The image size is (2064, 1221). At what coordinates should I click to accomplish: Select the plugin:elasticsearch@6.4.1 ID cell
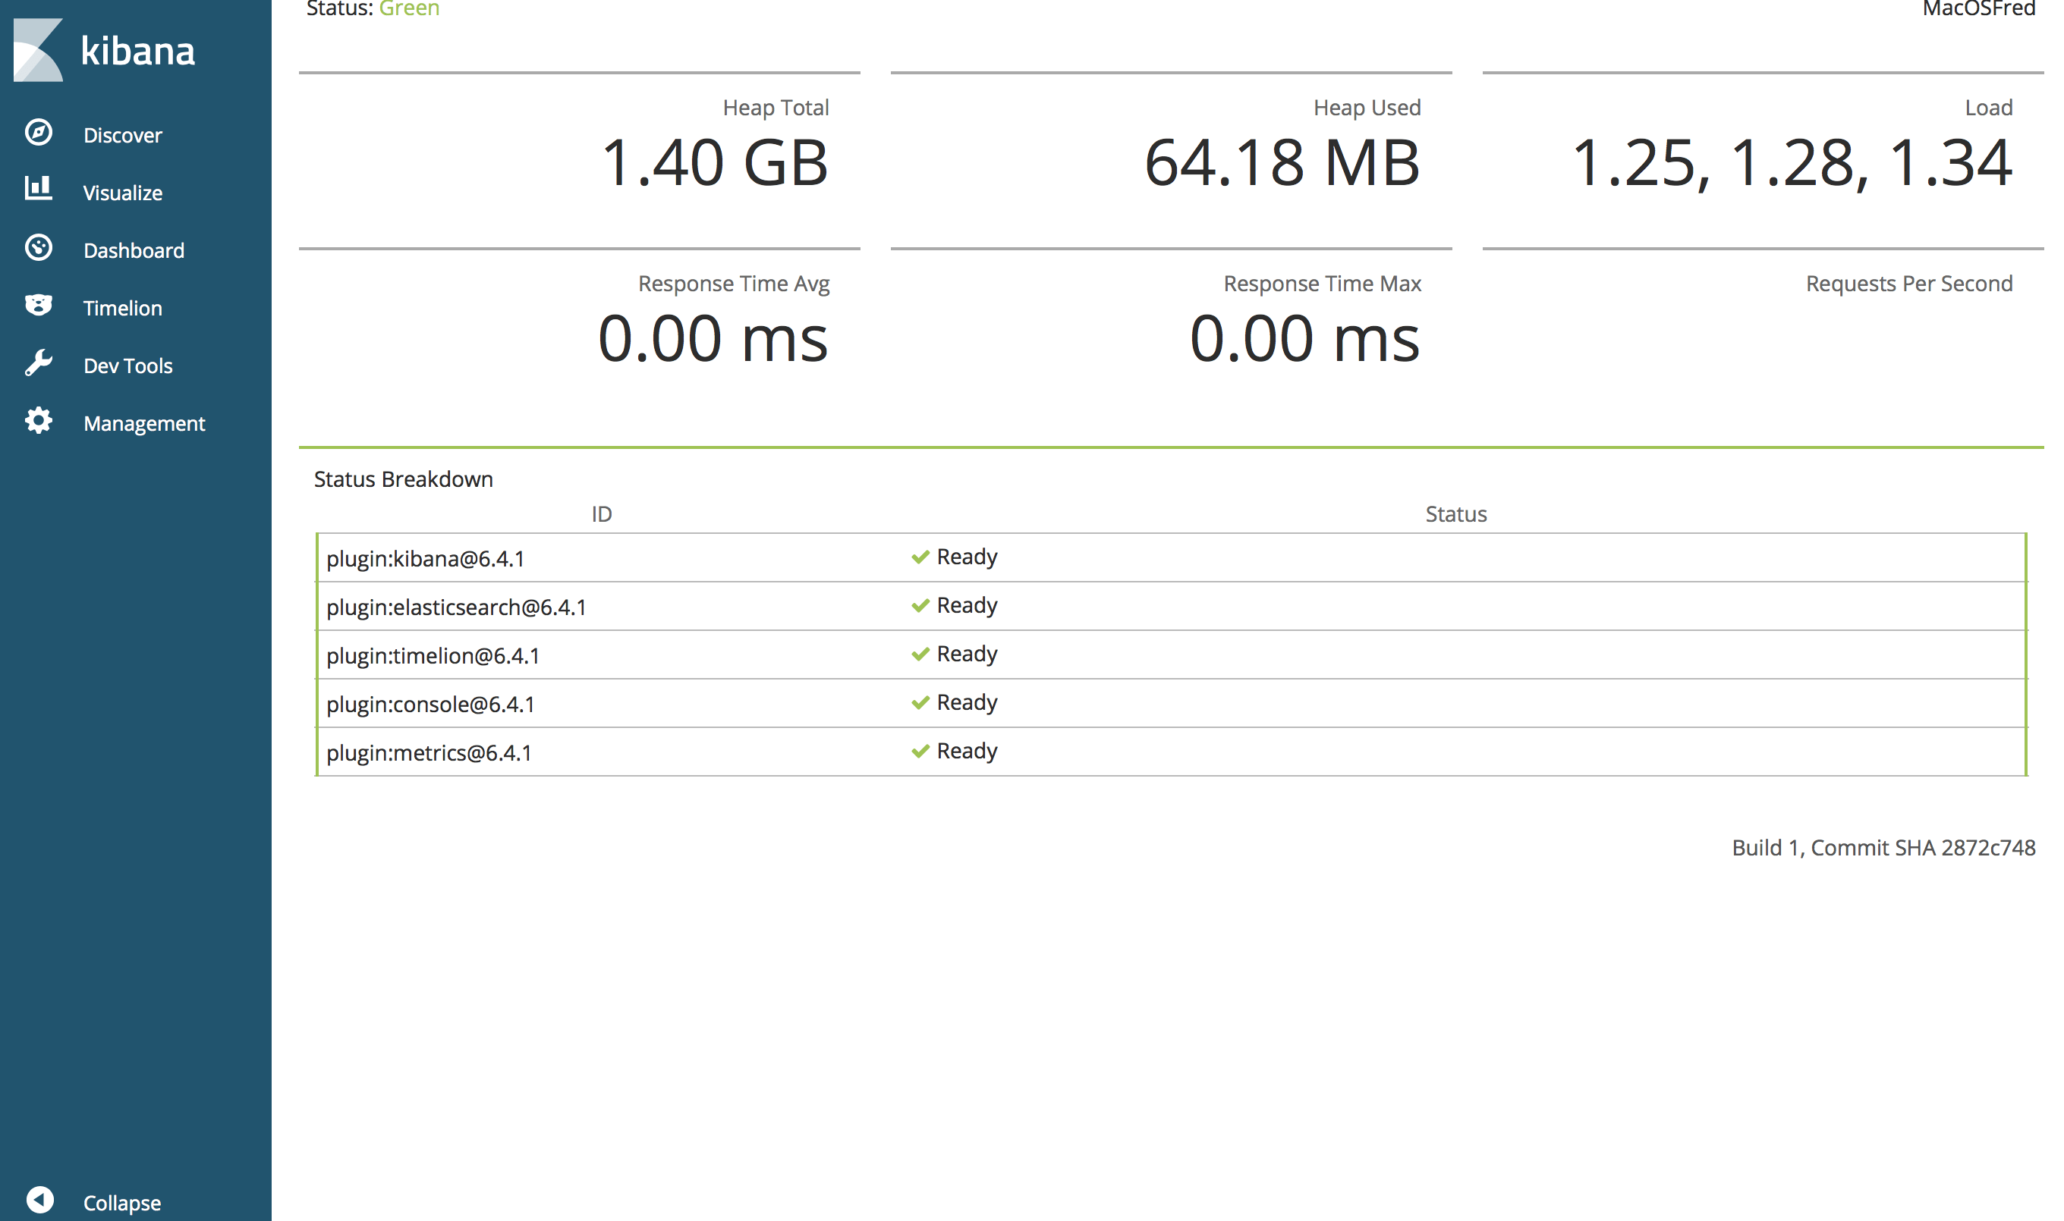click(456, 607)
